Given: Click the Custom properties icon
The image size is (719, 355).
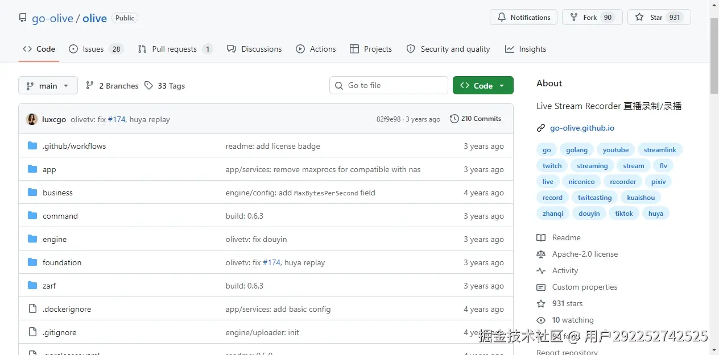Looking at the screenshot, I should [541, 287].
